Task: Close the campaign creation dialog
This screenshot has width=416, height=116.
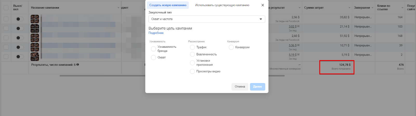Action: click(x=263, y=5)
